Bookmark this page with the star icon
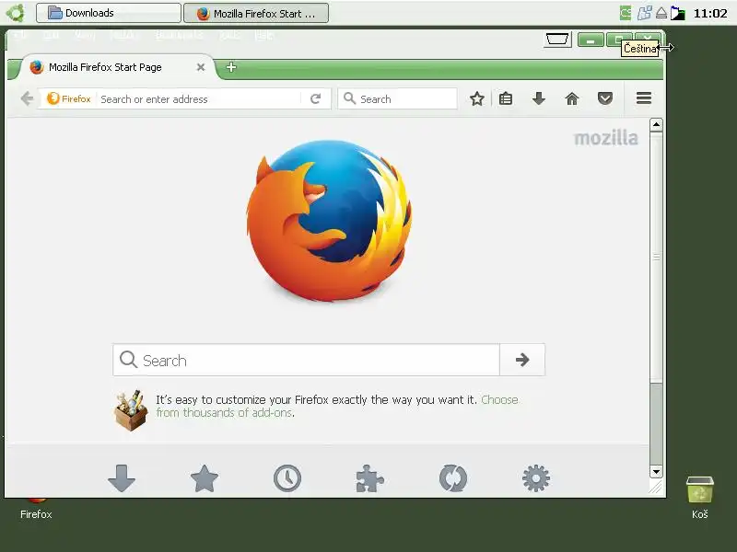Screen dimensions: 737x552 (x=476, y=98)
